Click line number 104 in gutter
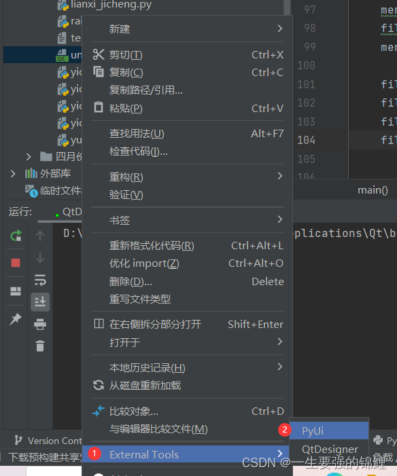The width and height of the screenshot is (397, 476). pyautogui.click(x=306, y=141)
